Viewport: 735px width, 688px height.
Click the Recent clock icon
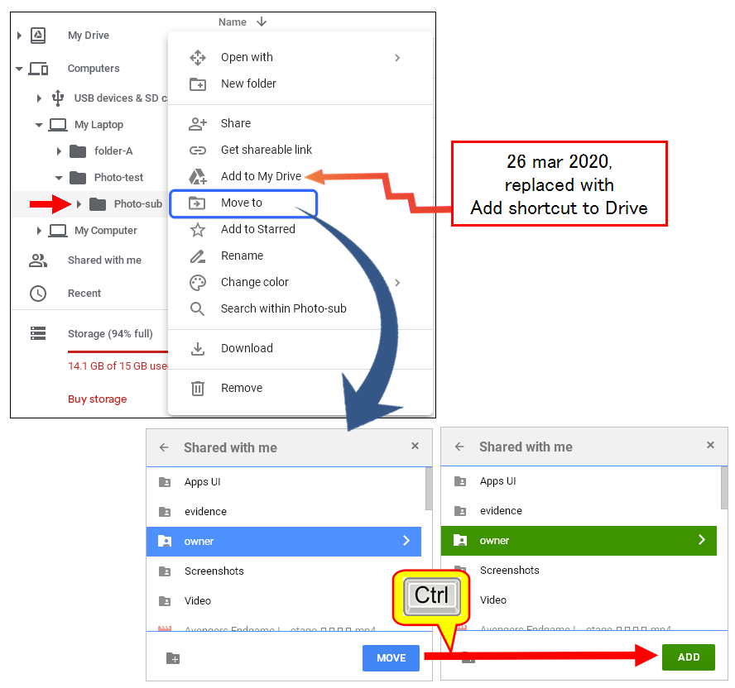pyautogui.click(x=38, y=294)
